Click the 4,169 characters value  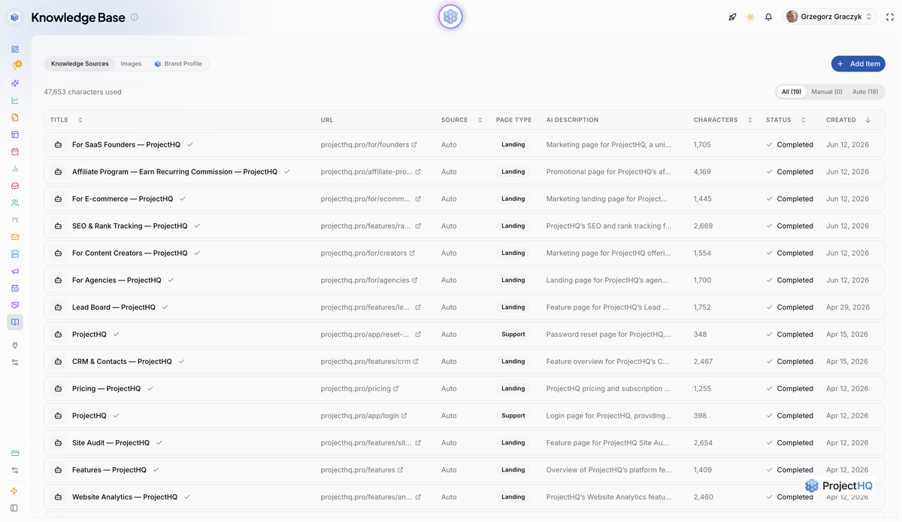[x=702, y=171]
